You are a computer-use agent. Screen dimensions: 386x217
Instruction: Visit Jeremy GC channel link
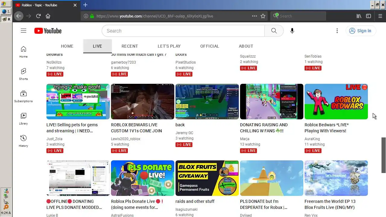(184, 133)
